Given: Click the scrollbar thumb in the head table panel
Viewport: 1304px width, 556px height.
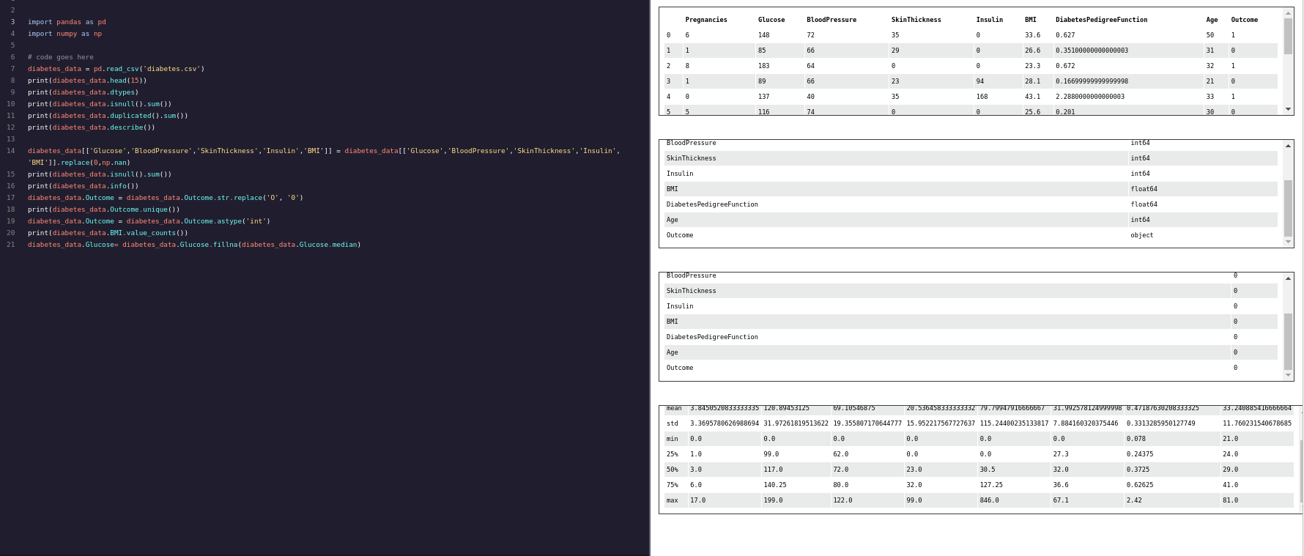Looking at the screenshot, I should click(1288, 37).
